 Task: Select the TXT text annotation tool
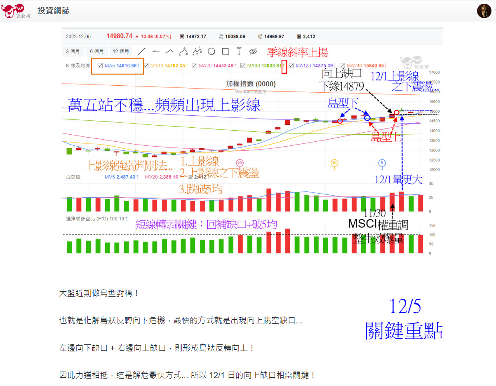[239, 51]
